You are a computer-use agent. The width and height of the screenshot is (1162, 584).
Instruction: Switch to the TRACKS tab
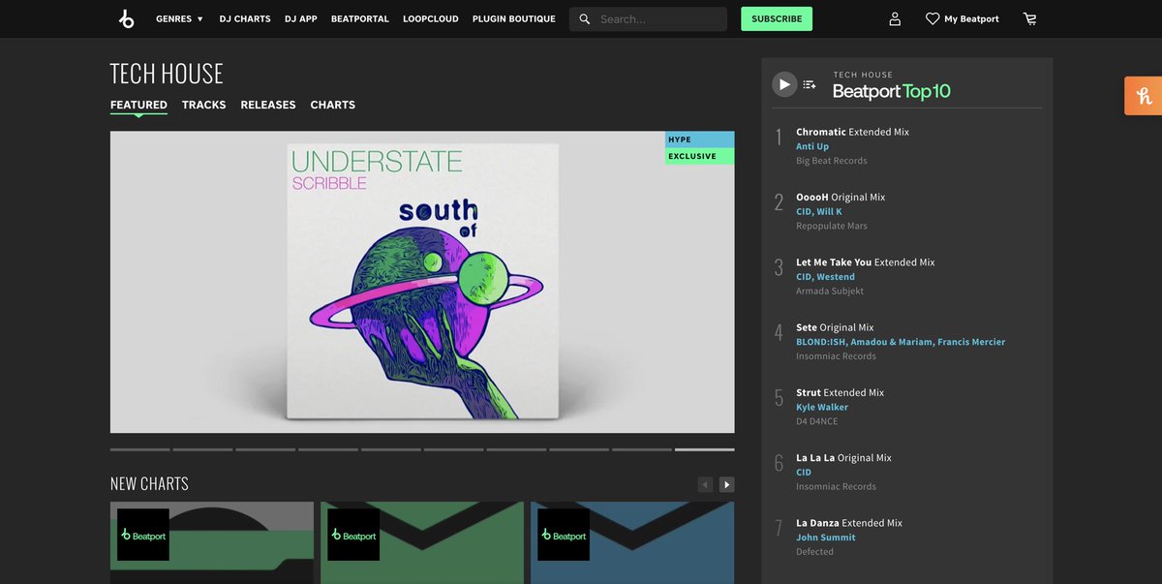pos(203,105)
